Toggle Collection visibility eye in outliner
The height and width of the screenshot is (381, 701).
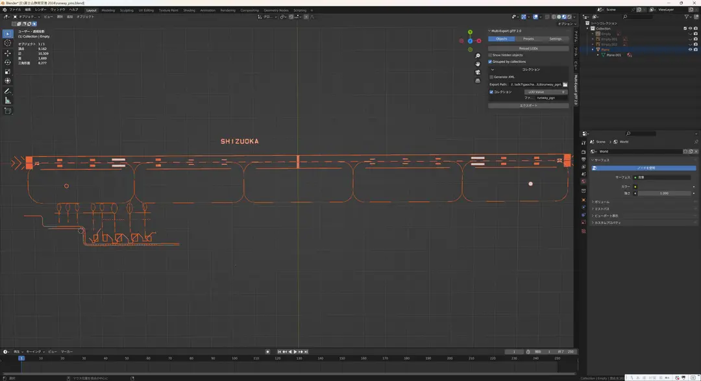[690, 29]
